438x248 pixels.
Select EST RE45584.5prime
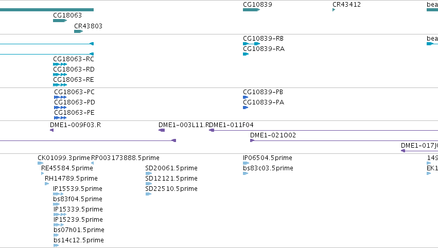67,168
